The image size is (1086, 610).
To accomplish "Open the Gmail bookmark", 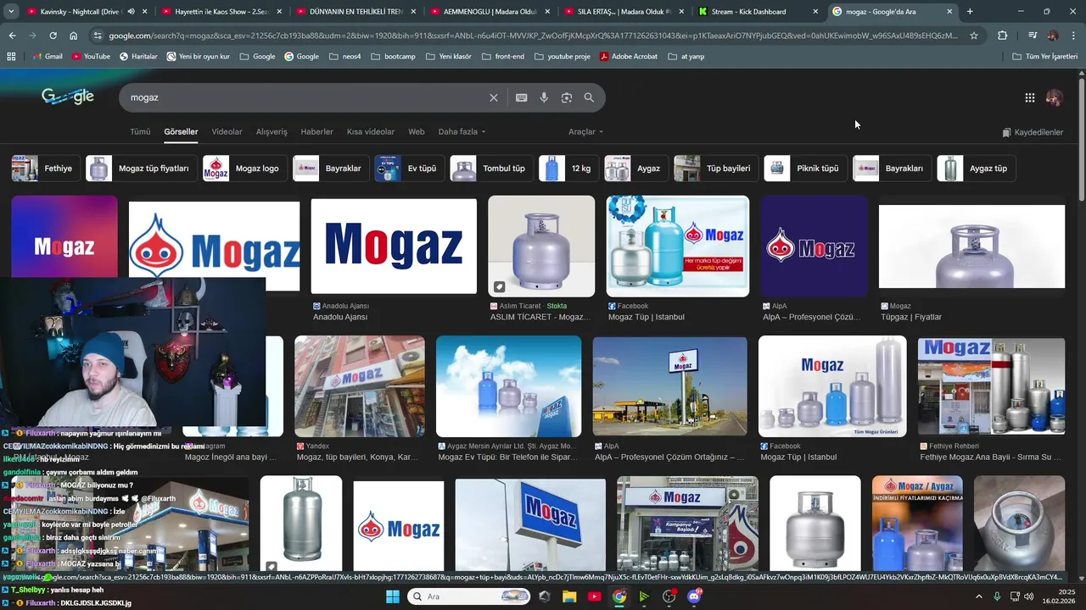I will click(47, 56).
